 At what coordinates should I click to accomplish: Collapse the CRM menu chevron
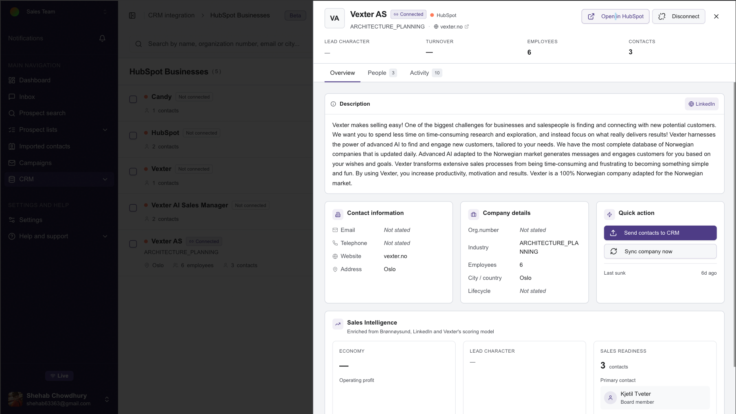point(105,179)
